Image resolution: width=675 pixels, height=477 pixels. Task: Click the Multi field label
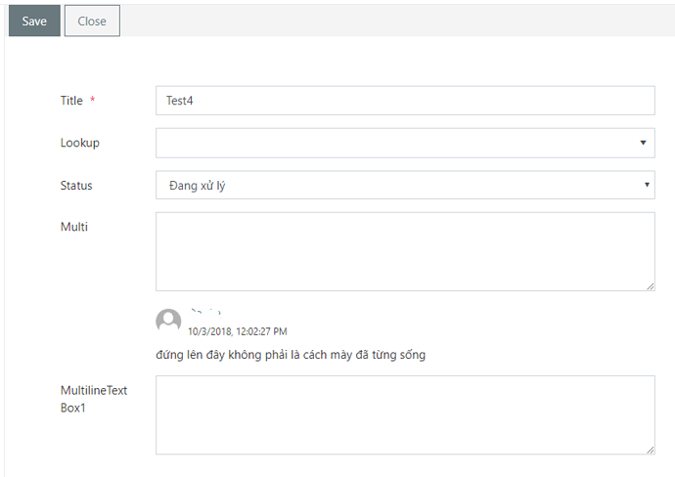coord(74,227)
